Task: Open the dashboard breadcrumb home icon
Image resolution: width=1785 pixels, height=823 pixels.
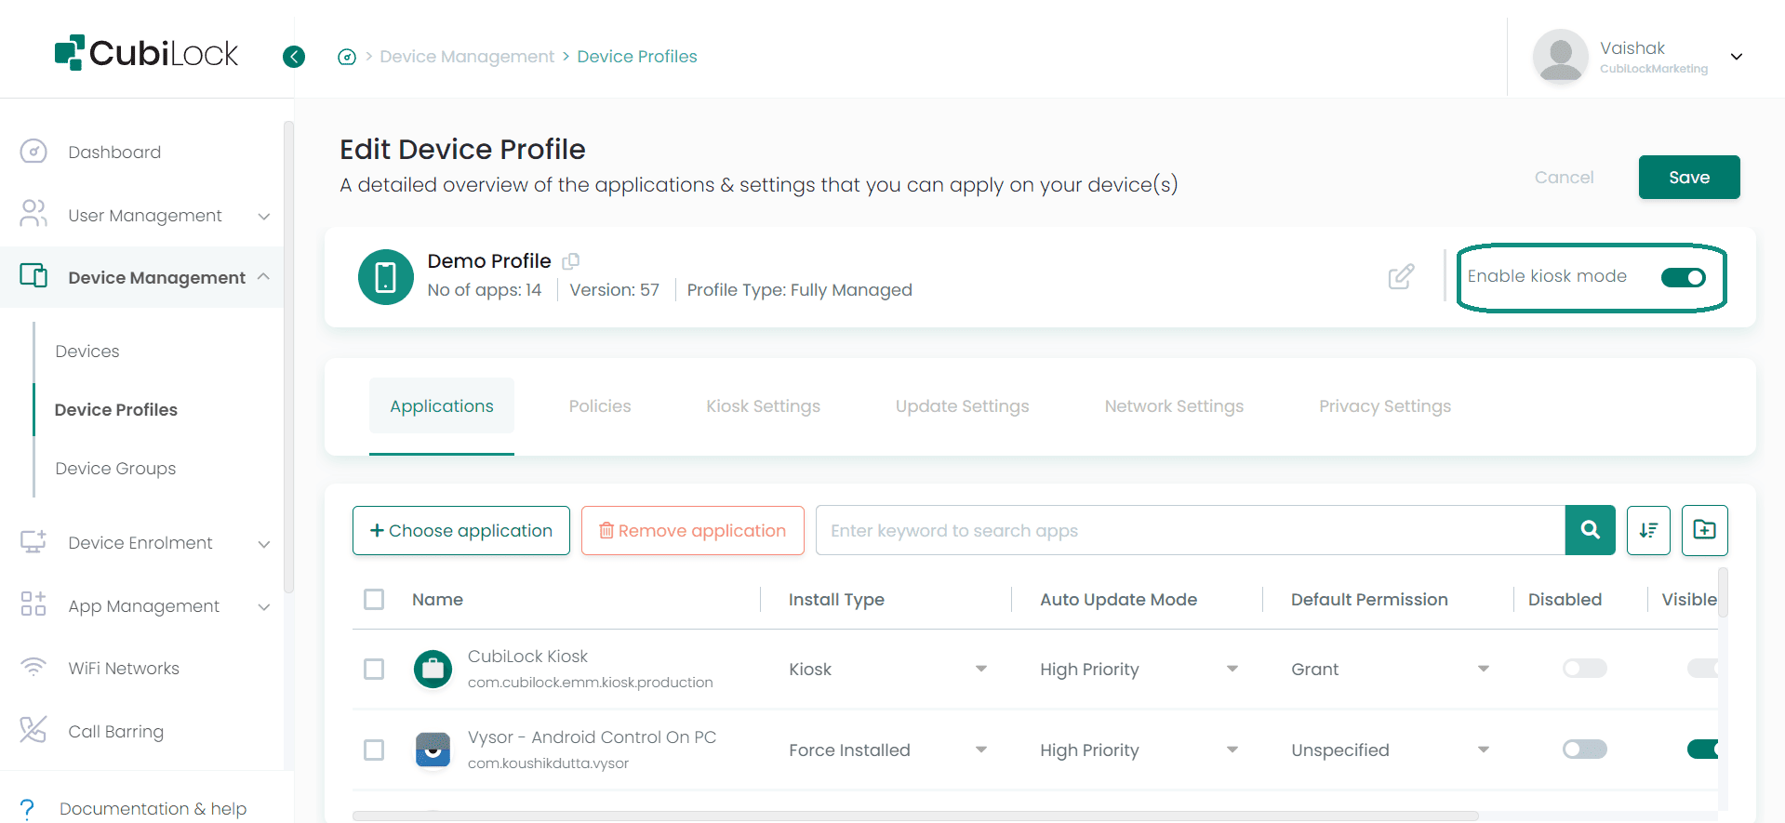Action: pyautogui.click(x=347, y=57)
